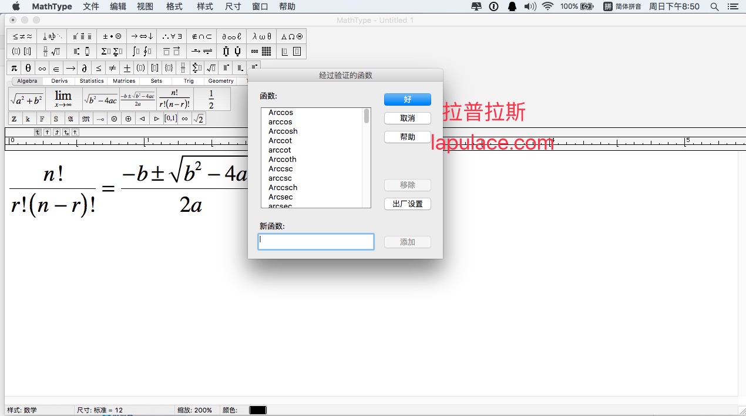Open the summation templates palette

112,52
